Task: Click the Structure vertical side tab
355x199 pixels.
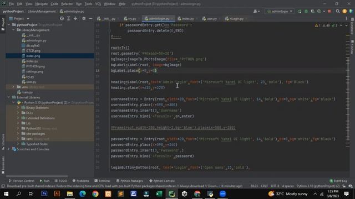Action: 3,142
